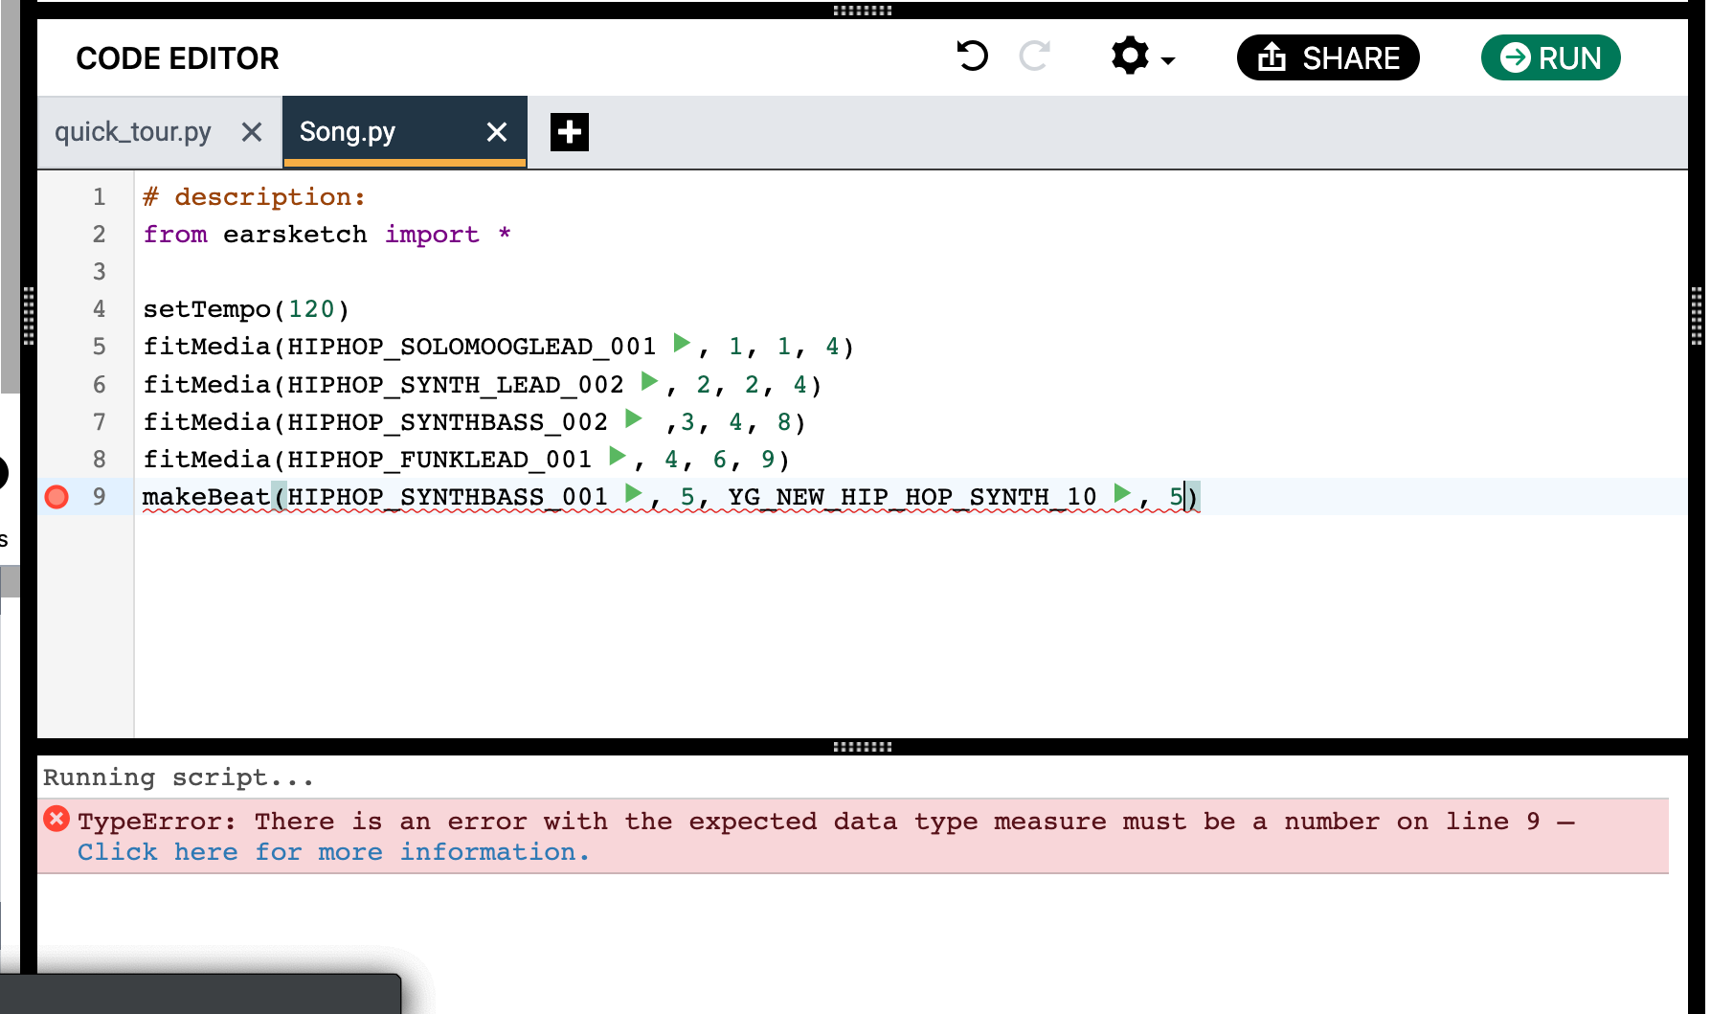Click HIPHOP_FUNKLEAD_001 constant on line 8
Image resolution: width=1711 pixels, height=1014 pixels.
(439, 460)
